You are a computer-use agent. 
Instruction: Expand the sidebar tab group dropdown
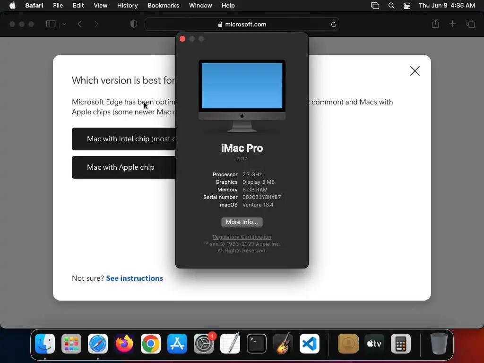point(64,24)
